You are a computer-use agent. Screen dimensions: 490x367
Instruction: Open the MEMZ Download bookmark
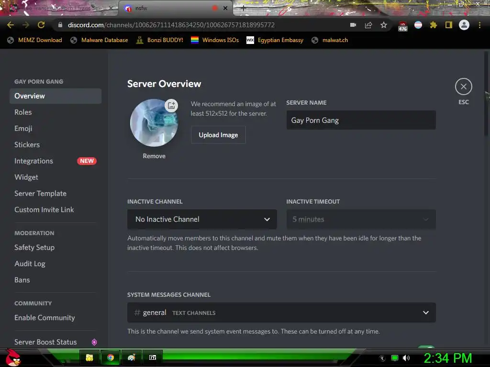tap(34, 40)
